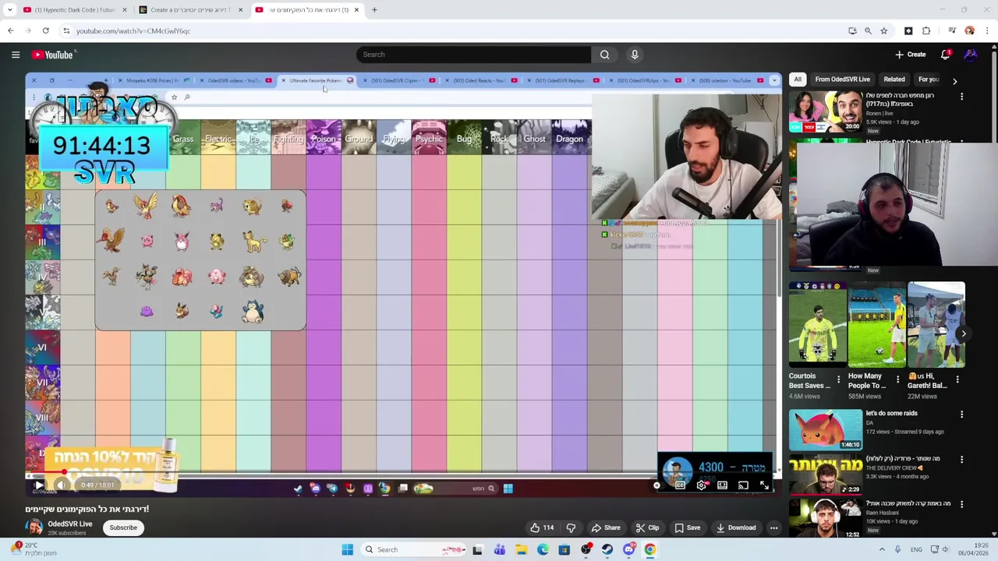Open Chrome media controls

click(x=951, y=31)
